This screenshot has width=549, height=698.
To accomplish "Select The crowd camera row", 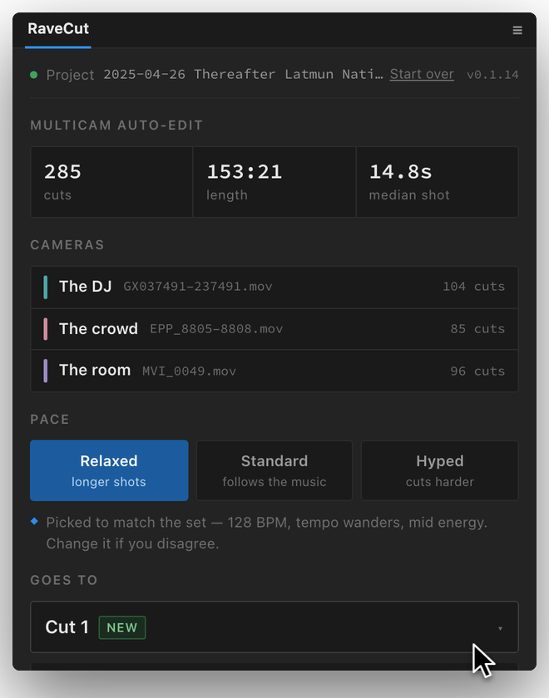I will (x=274, y=329).
